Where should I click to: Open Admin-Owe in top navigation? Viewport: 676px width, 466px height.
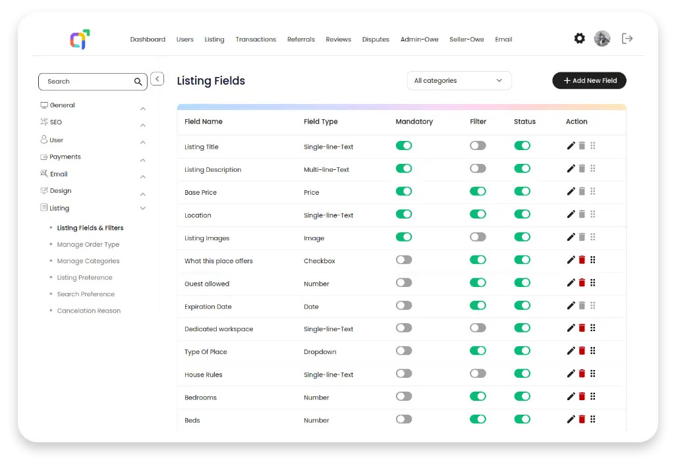click(x=420, y=39)
